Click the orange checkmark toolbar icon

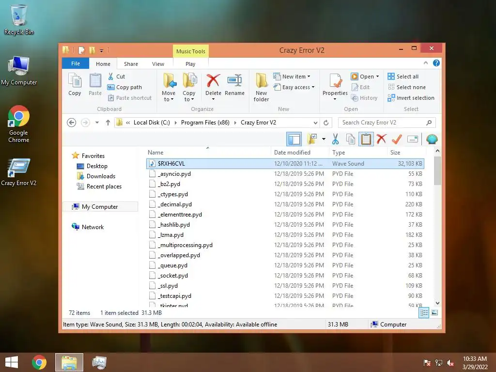(397, 139)
